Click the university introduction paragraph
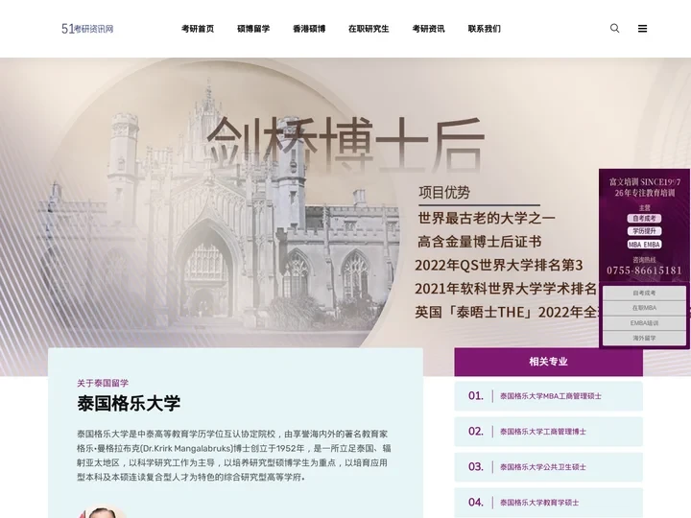The height and width of the screenshot is (518, 691). pos(233,456)
